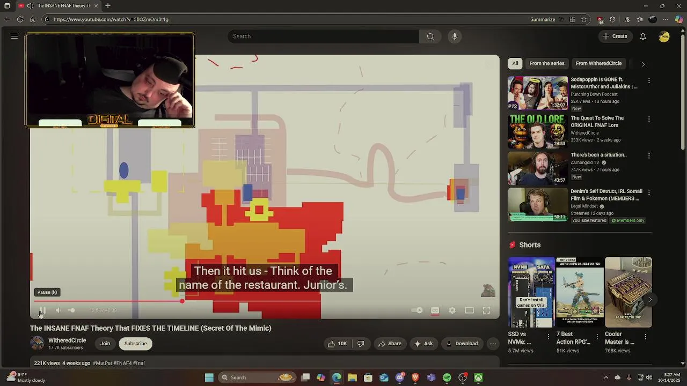Viewport: 687px width, 386px height.
Task: Click the Ask button
Action: pyautogui.click(x=423, y=344)
